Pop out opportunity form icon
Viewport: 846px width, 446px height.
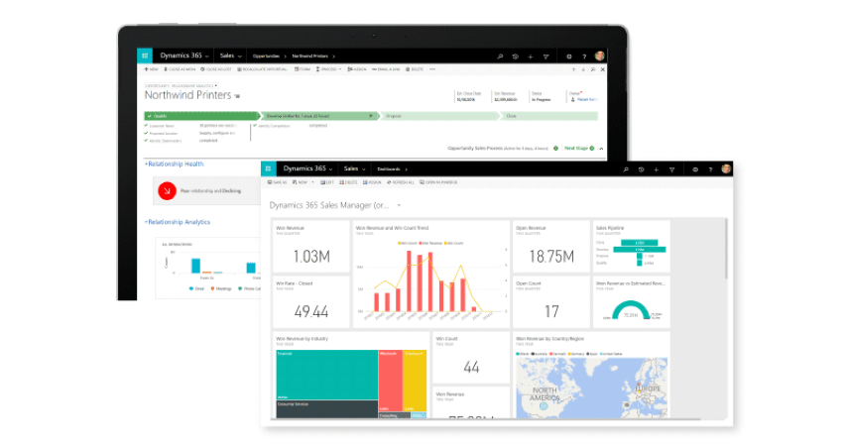coord(593,69)
